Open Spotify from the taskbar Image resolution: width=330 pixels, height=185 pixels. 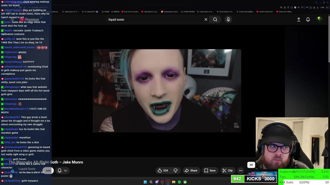[x=179, y=182]
